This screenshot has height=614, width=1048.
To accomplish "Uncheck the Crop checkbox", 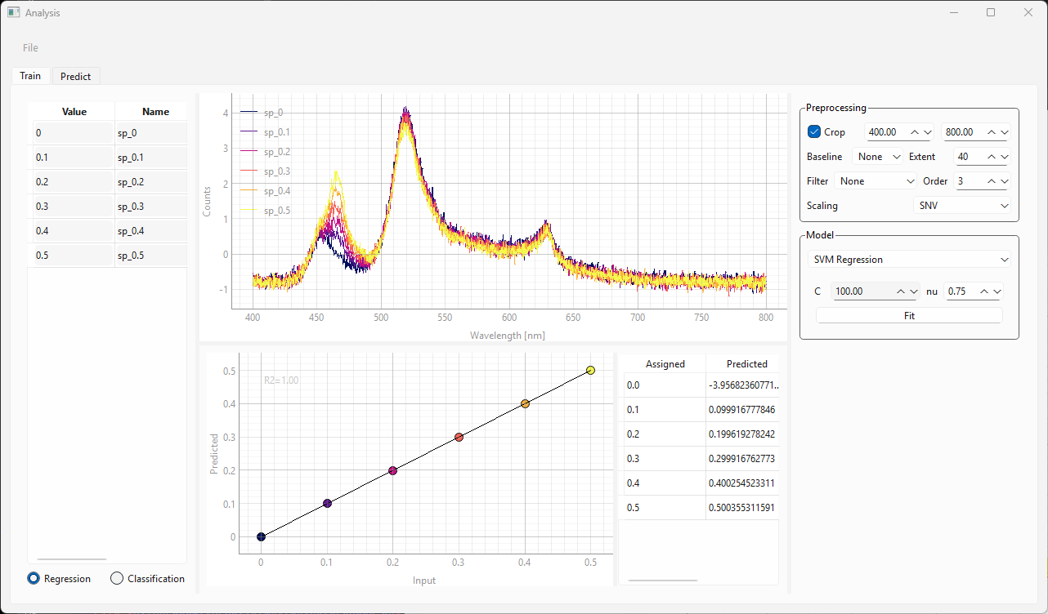I will tap(814, 132).
